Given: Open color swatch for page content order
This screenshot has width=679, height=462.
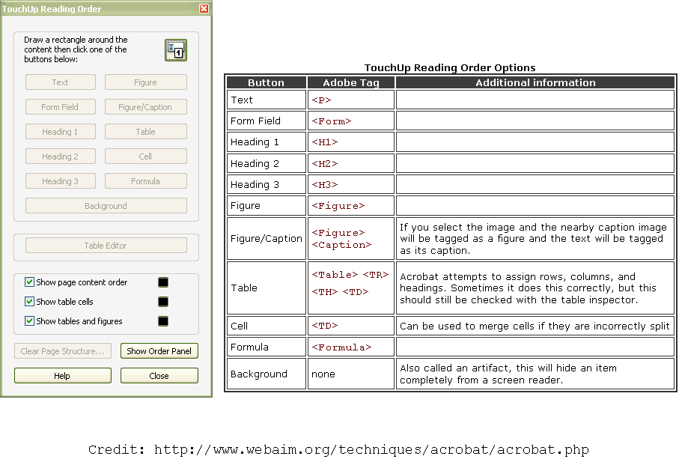Looking at the screenshot, I should 163,282.
